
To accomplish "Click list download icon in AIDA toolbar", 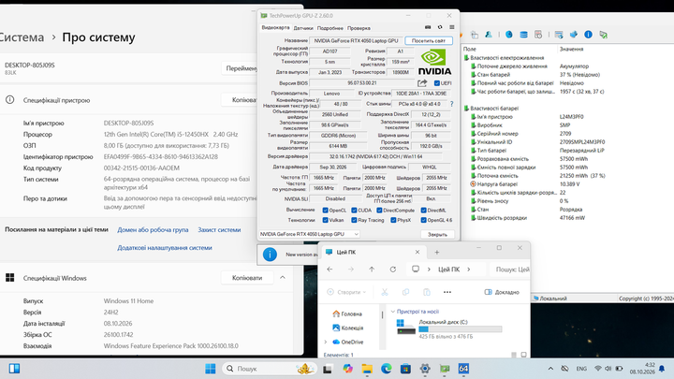I will tap(559, 35).
